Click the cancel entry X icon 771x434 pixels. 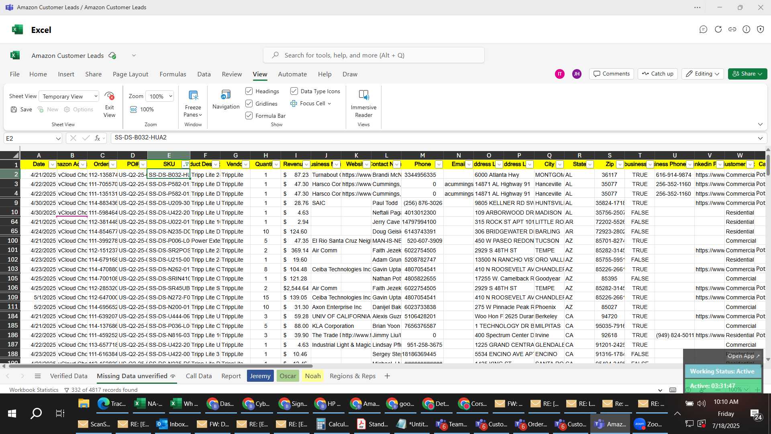pyautogui.click(x=73, y=138)
